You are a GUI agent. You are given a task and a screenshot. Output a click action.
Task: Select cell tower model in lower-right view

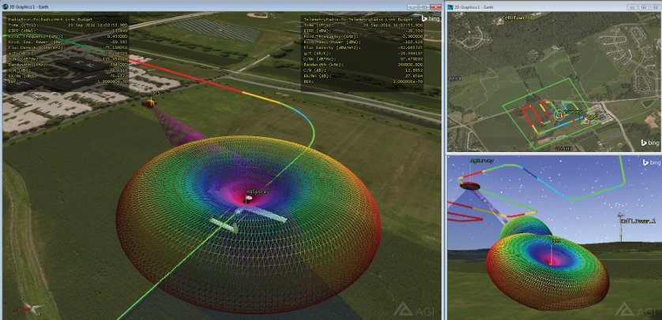click(620, 227)
